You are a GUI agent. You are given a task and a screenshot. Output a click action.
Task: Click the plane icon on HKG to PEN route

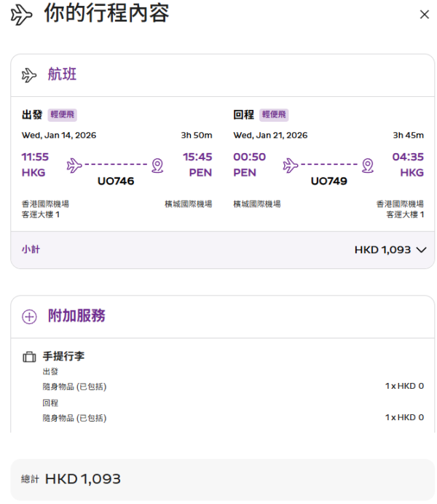(74, 165)
